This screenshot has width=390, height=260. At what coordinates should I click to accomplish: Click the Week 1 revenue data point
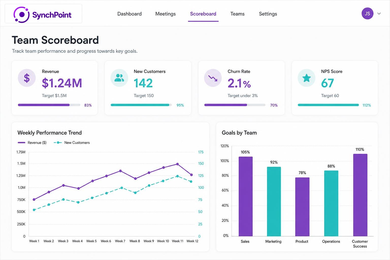pyautogui.click(x=34, y=200)
